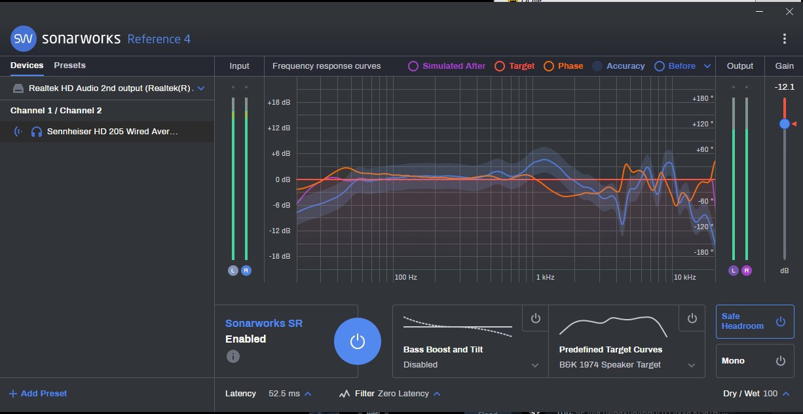
Task: Click the Predefined Target Curves graphic
Action: [x=613, y=326]
